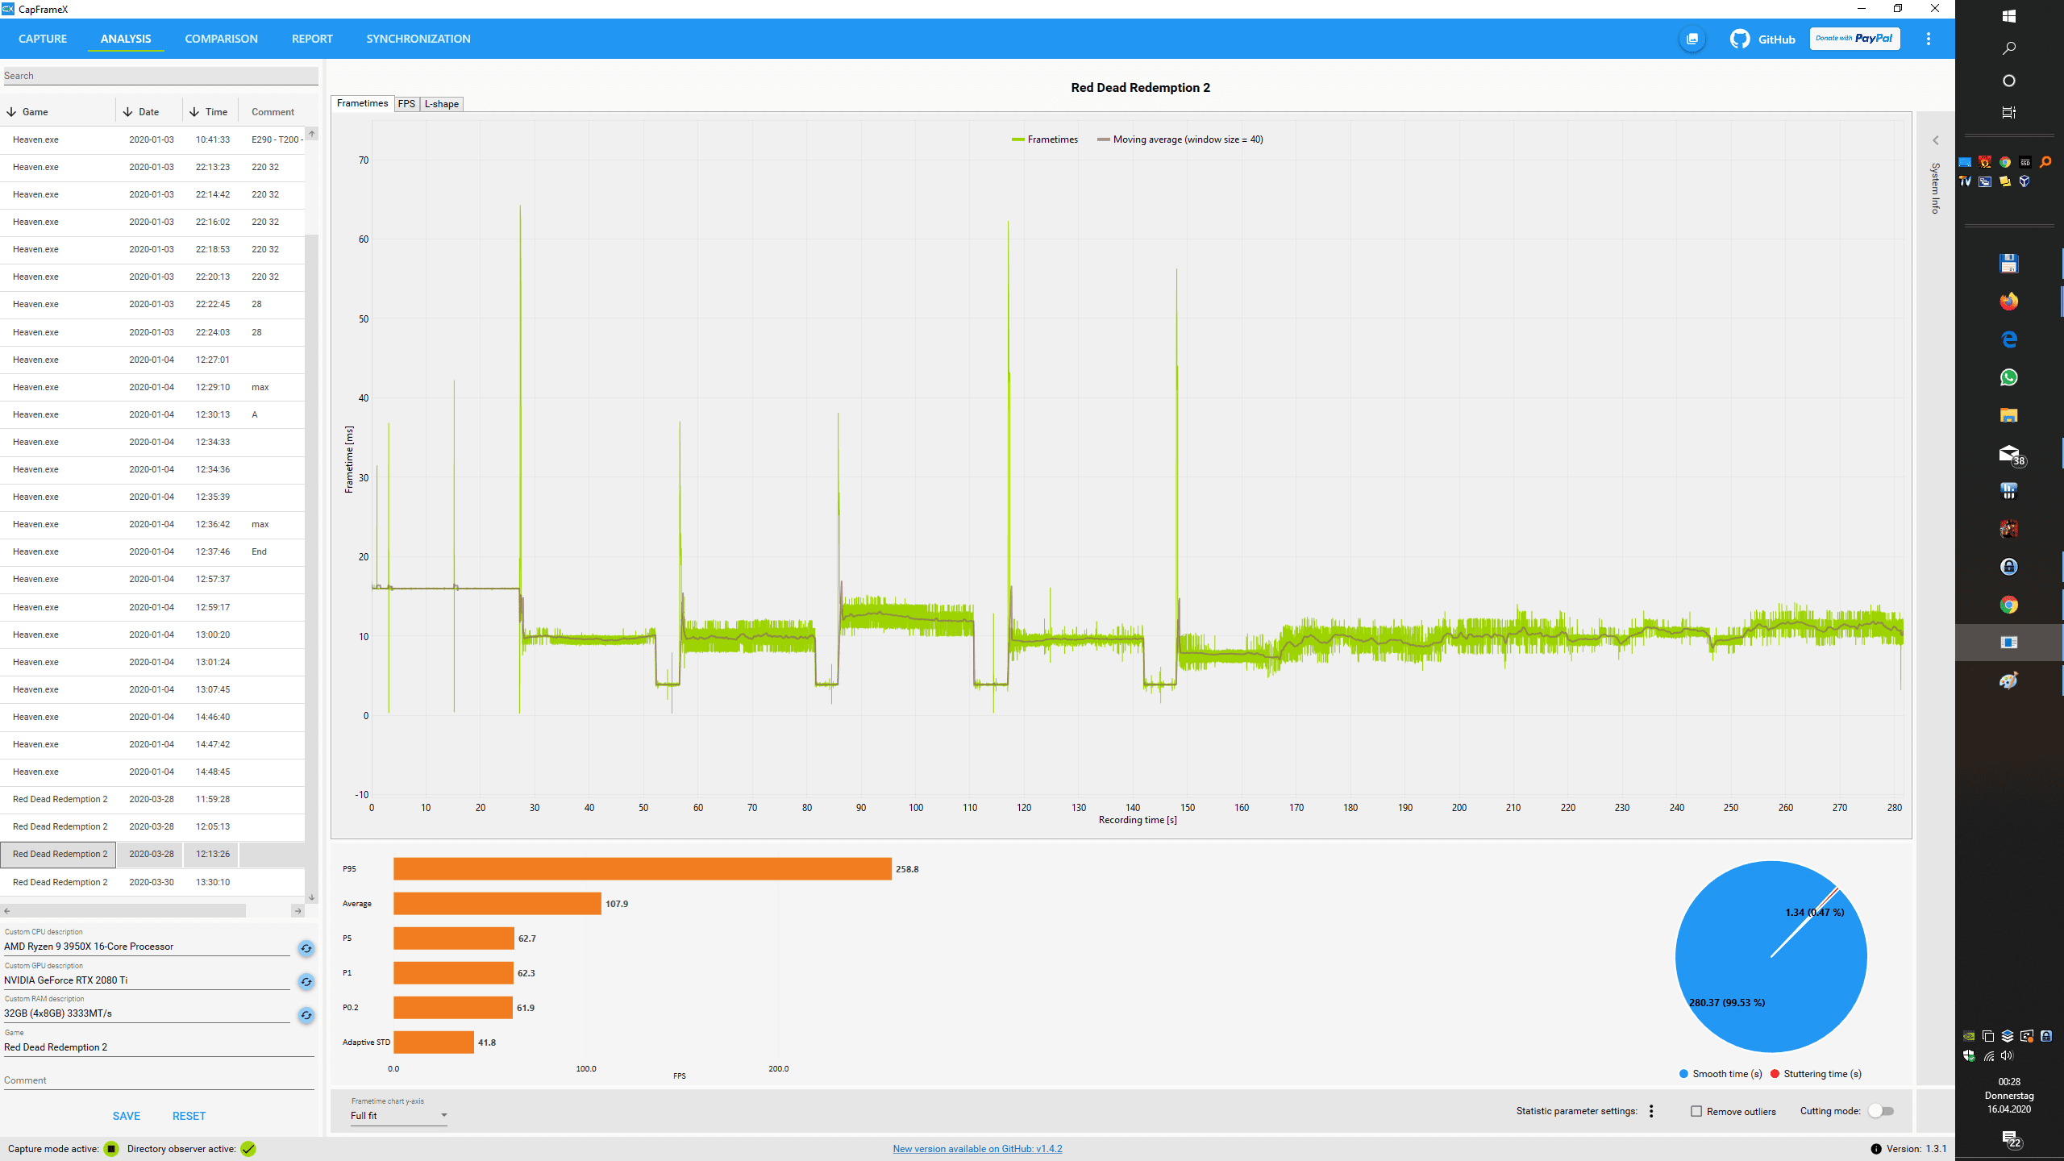
Task: Click the Game name input field
Action: (x=160, y=1047)
